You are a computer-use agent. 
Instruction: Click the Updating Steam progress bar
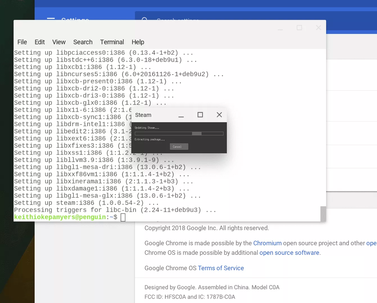click(x=179, y=134)
